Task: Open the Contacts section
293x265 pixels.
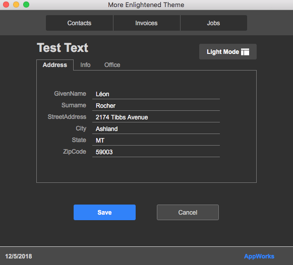Action: [79, 23]
